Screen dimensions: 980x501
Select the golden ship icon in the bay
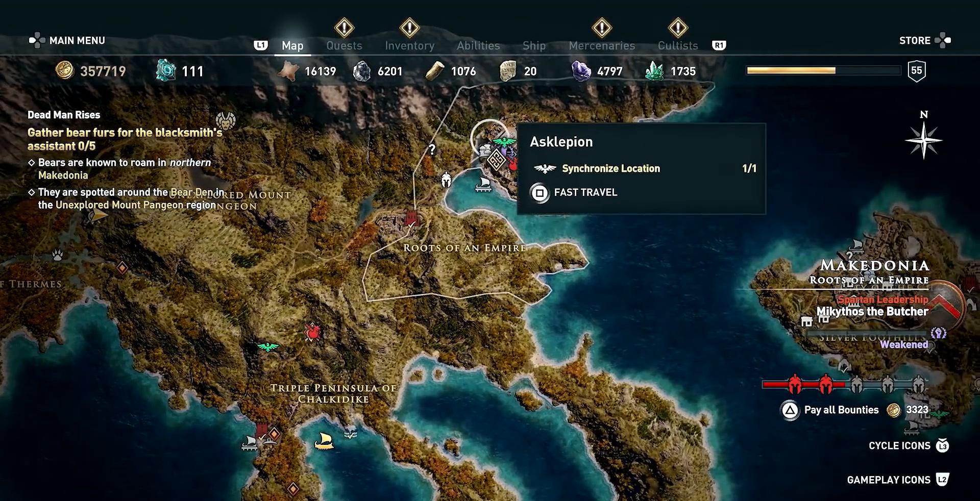click(324, 440)
